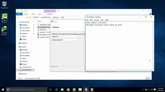Click the Explorer Back navigation arrow
The image size is (165, 92).
(x=18, y=17)
